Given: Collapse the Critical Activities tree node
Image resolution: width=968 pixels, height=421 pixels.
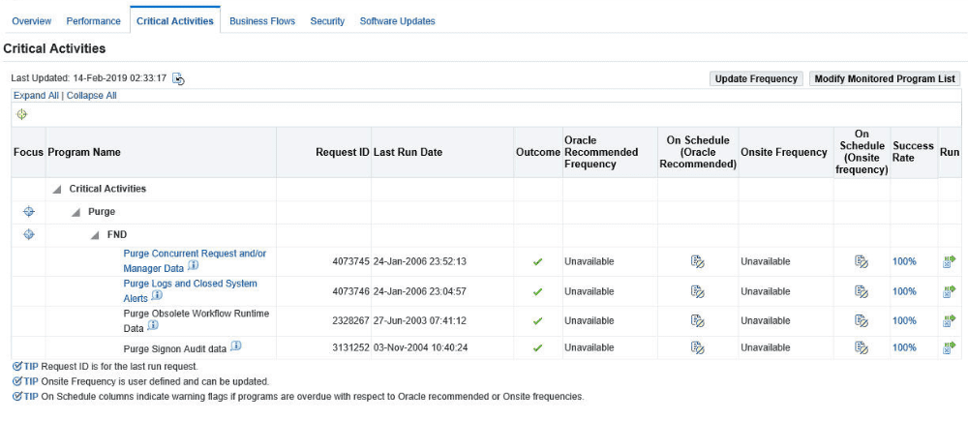Looking at the screenshot, I should [57, 189].
